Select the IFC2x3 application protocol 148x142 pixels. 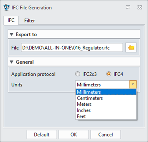(x=78, y=74)
